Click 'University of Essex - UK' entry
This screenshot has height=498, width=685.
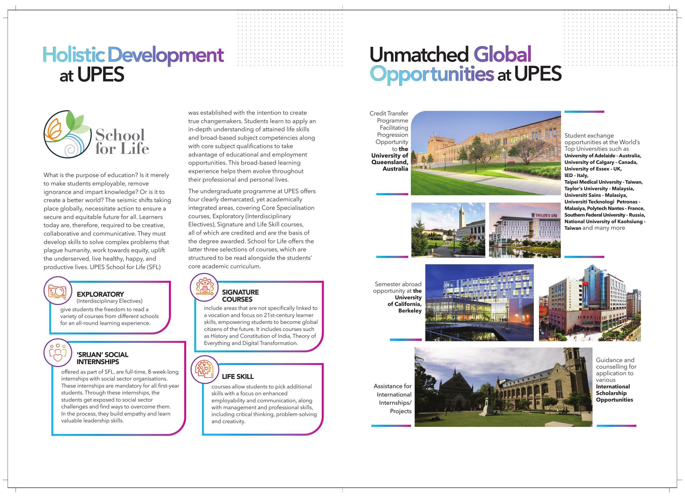click(593, 169)
